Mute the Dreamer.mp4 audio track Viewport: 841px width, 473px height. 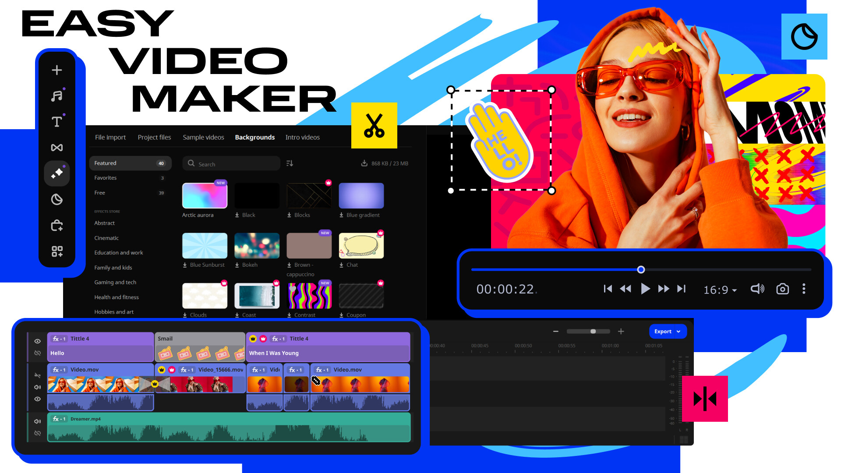click(x=38, y=421)
